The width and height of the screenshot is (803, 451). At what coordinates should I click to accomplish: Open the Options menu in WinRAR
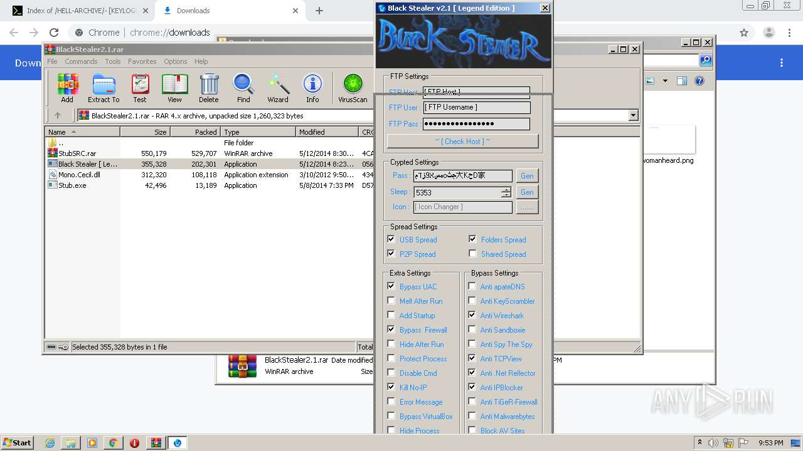(x=176, y=61)
